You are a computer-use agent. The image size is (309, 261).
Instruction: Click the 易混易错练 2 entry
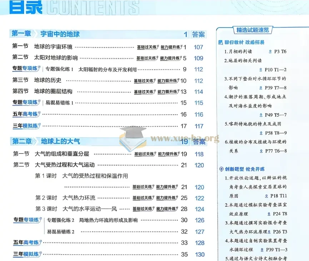coord(60,232)
